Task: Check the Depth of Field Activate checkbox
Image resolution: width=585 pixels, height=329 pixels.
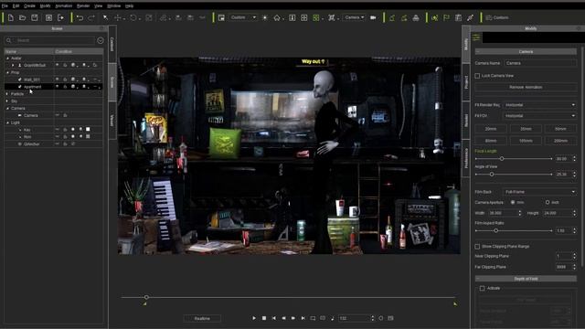Action: [x=482, y=289]
